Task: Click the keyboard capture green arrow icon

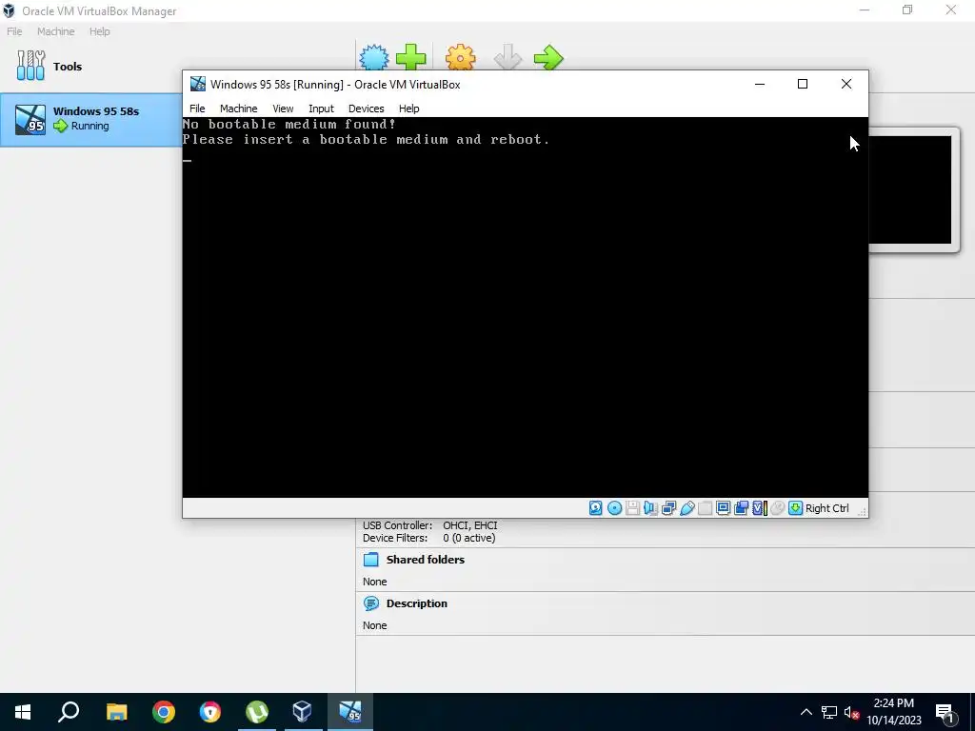Action: click(795, 508)
